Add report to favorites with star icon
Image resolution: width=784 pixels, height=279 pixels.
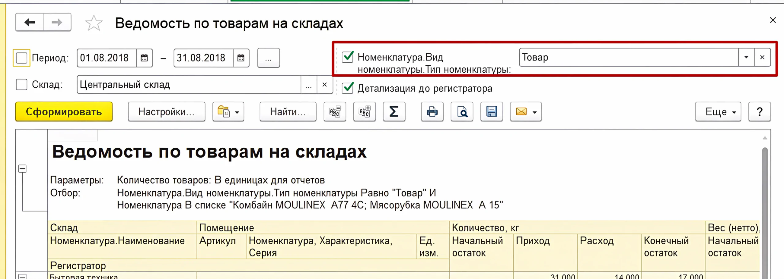tap(93, 23)
